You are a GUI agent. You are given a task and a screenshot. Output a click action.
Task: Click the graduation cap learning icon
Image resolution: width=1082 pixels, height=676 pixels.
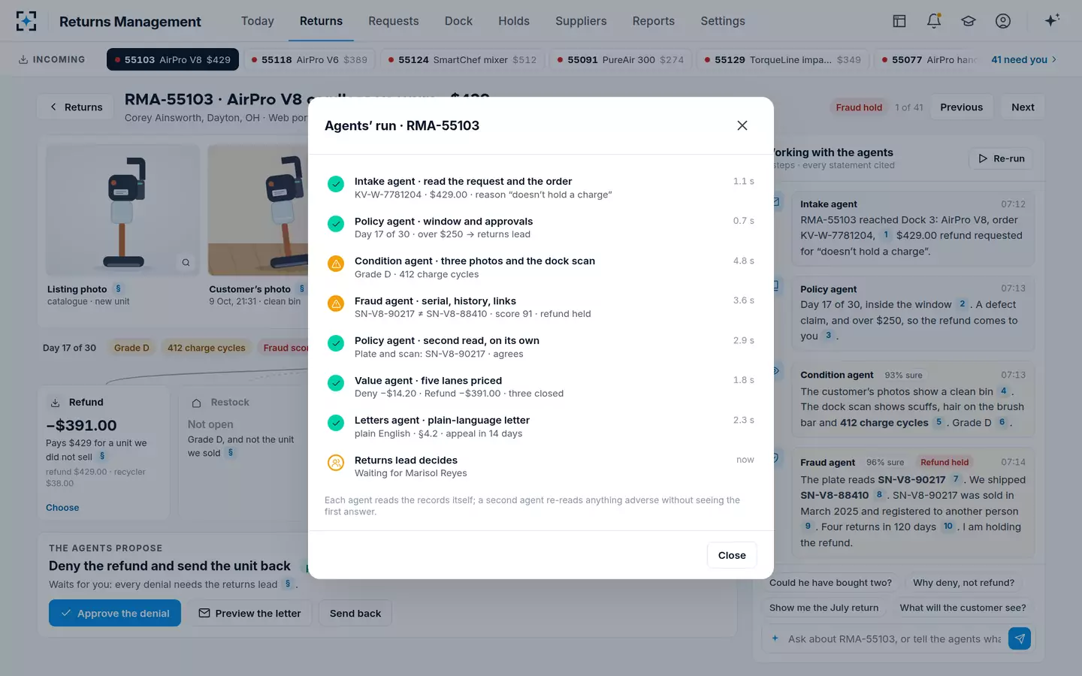[969, 21]
